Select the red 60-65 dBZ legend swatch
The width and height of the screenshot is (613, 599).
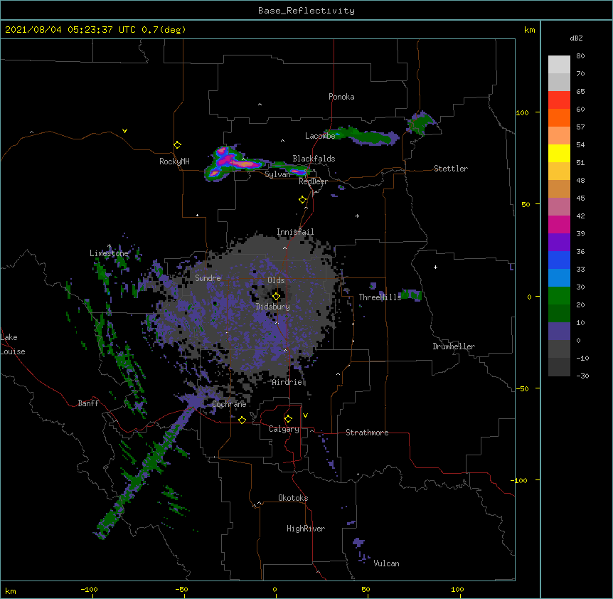coord(559,100)
